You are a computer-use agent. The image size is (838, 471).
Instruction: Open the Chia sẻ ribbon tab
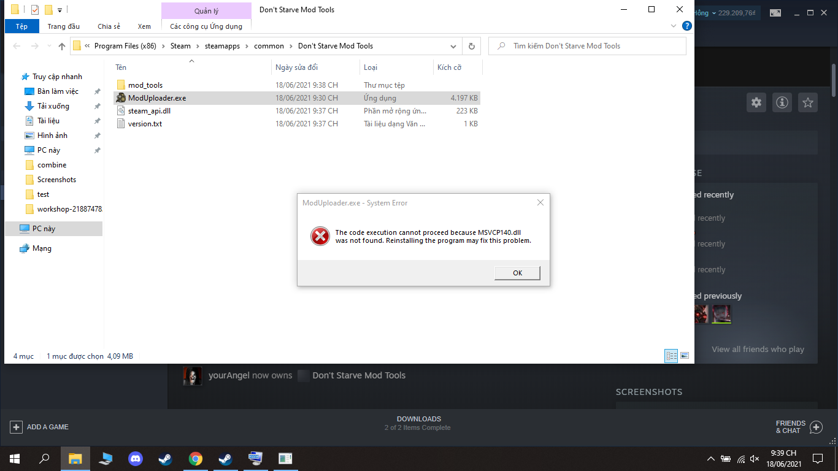[109, 26]
